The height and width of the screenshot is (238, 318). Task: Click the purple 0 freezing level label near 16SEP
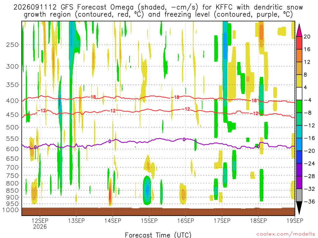click(x=184, y=139)
